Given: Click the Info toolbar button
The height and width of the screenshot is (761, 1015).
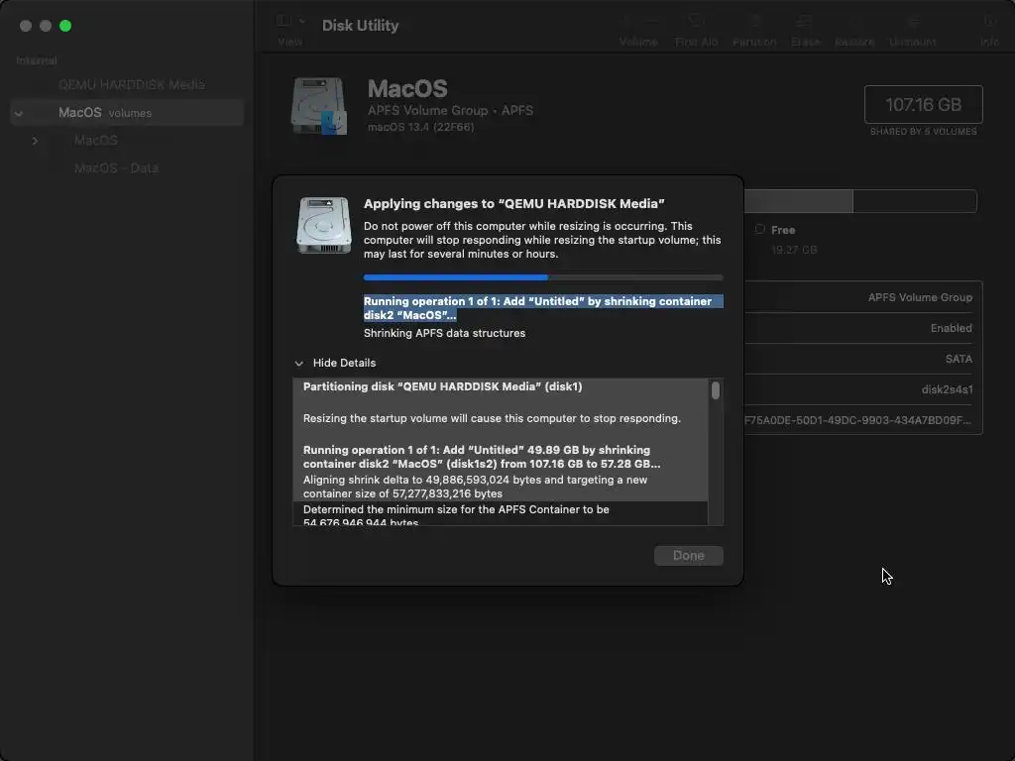Looking at the screenshot, I should (x=989, y=30).
